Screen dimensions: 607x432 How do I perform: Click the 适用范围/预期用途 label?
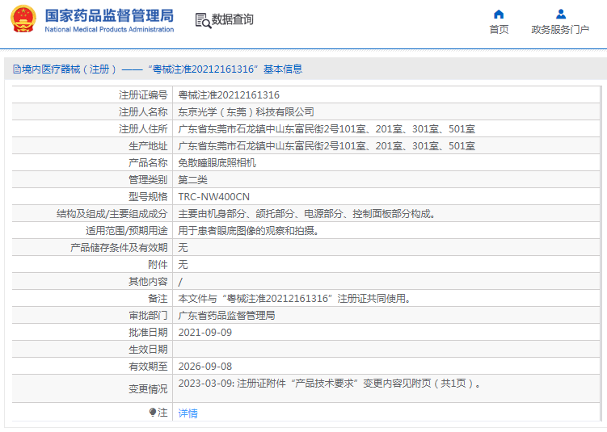click(x=127, y=231)
